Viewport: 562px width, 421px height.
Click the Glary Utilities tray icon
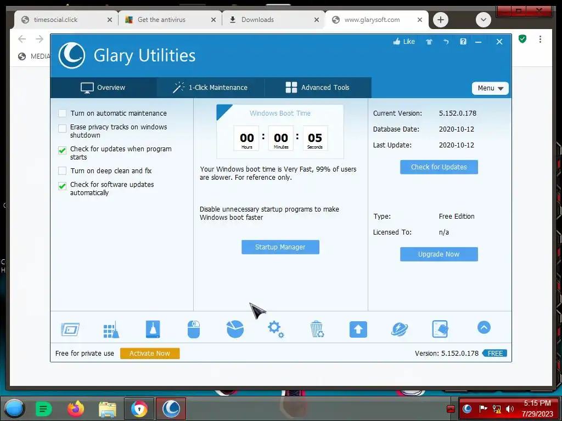[467, 408]
